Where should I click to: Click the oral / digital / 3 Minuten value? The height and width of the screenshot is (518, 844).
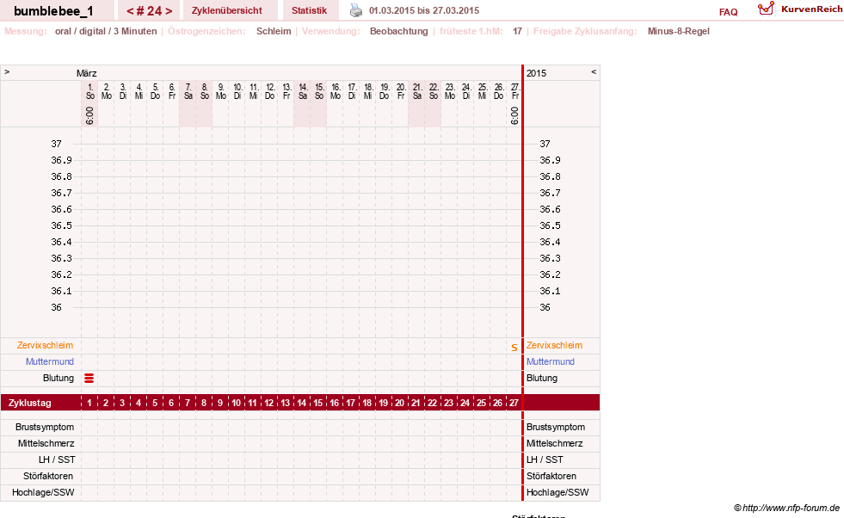(106, 31)
